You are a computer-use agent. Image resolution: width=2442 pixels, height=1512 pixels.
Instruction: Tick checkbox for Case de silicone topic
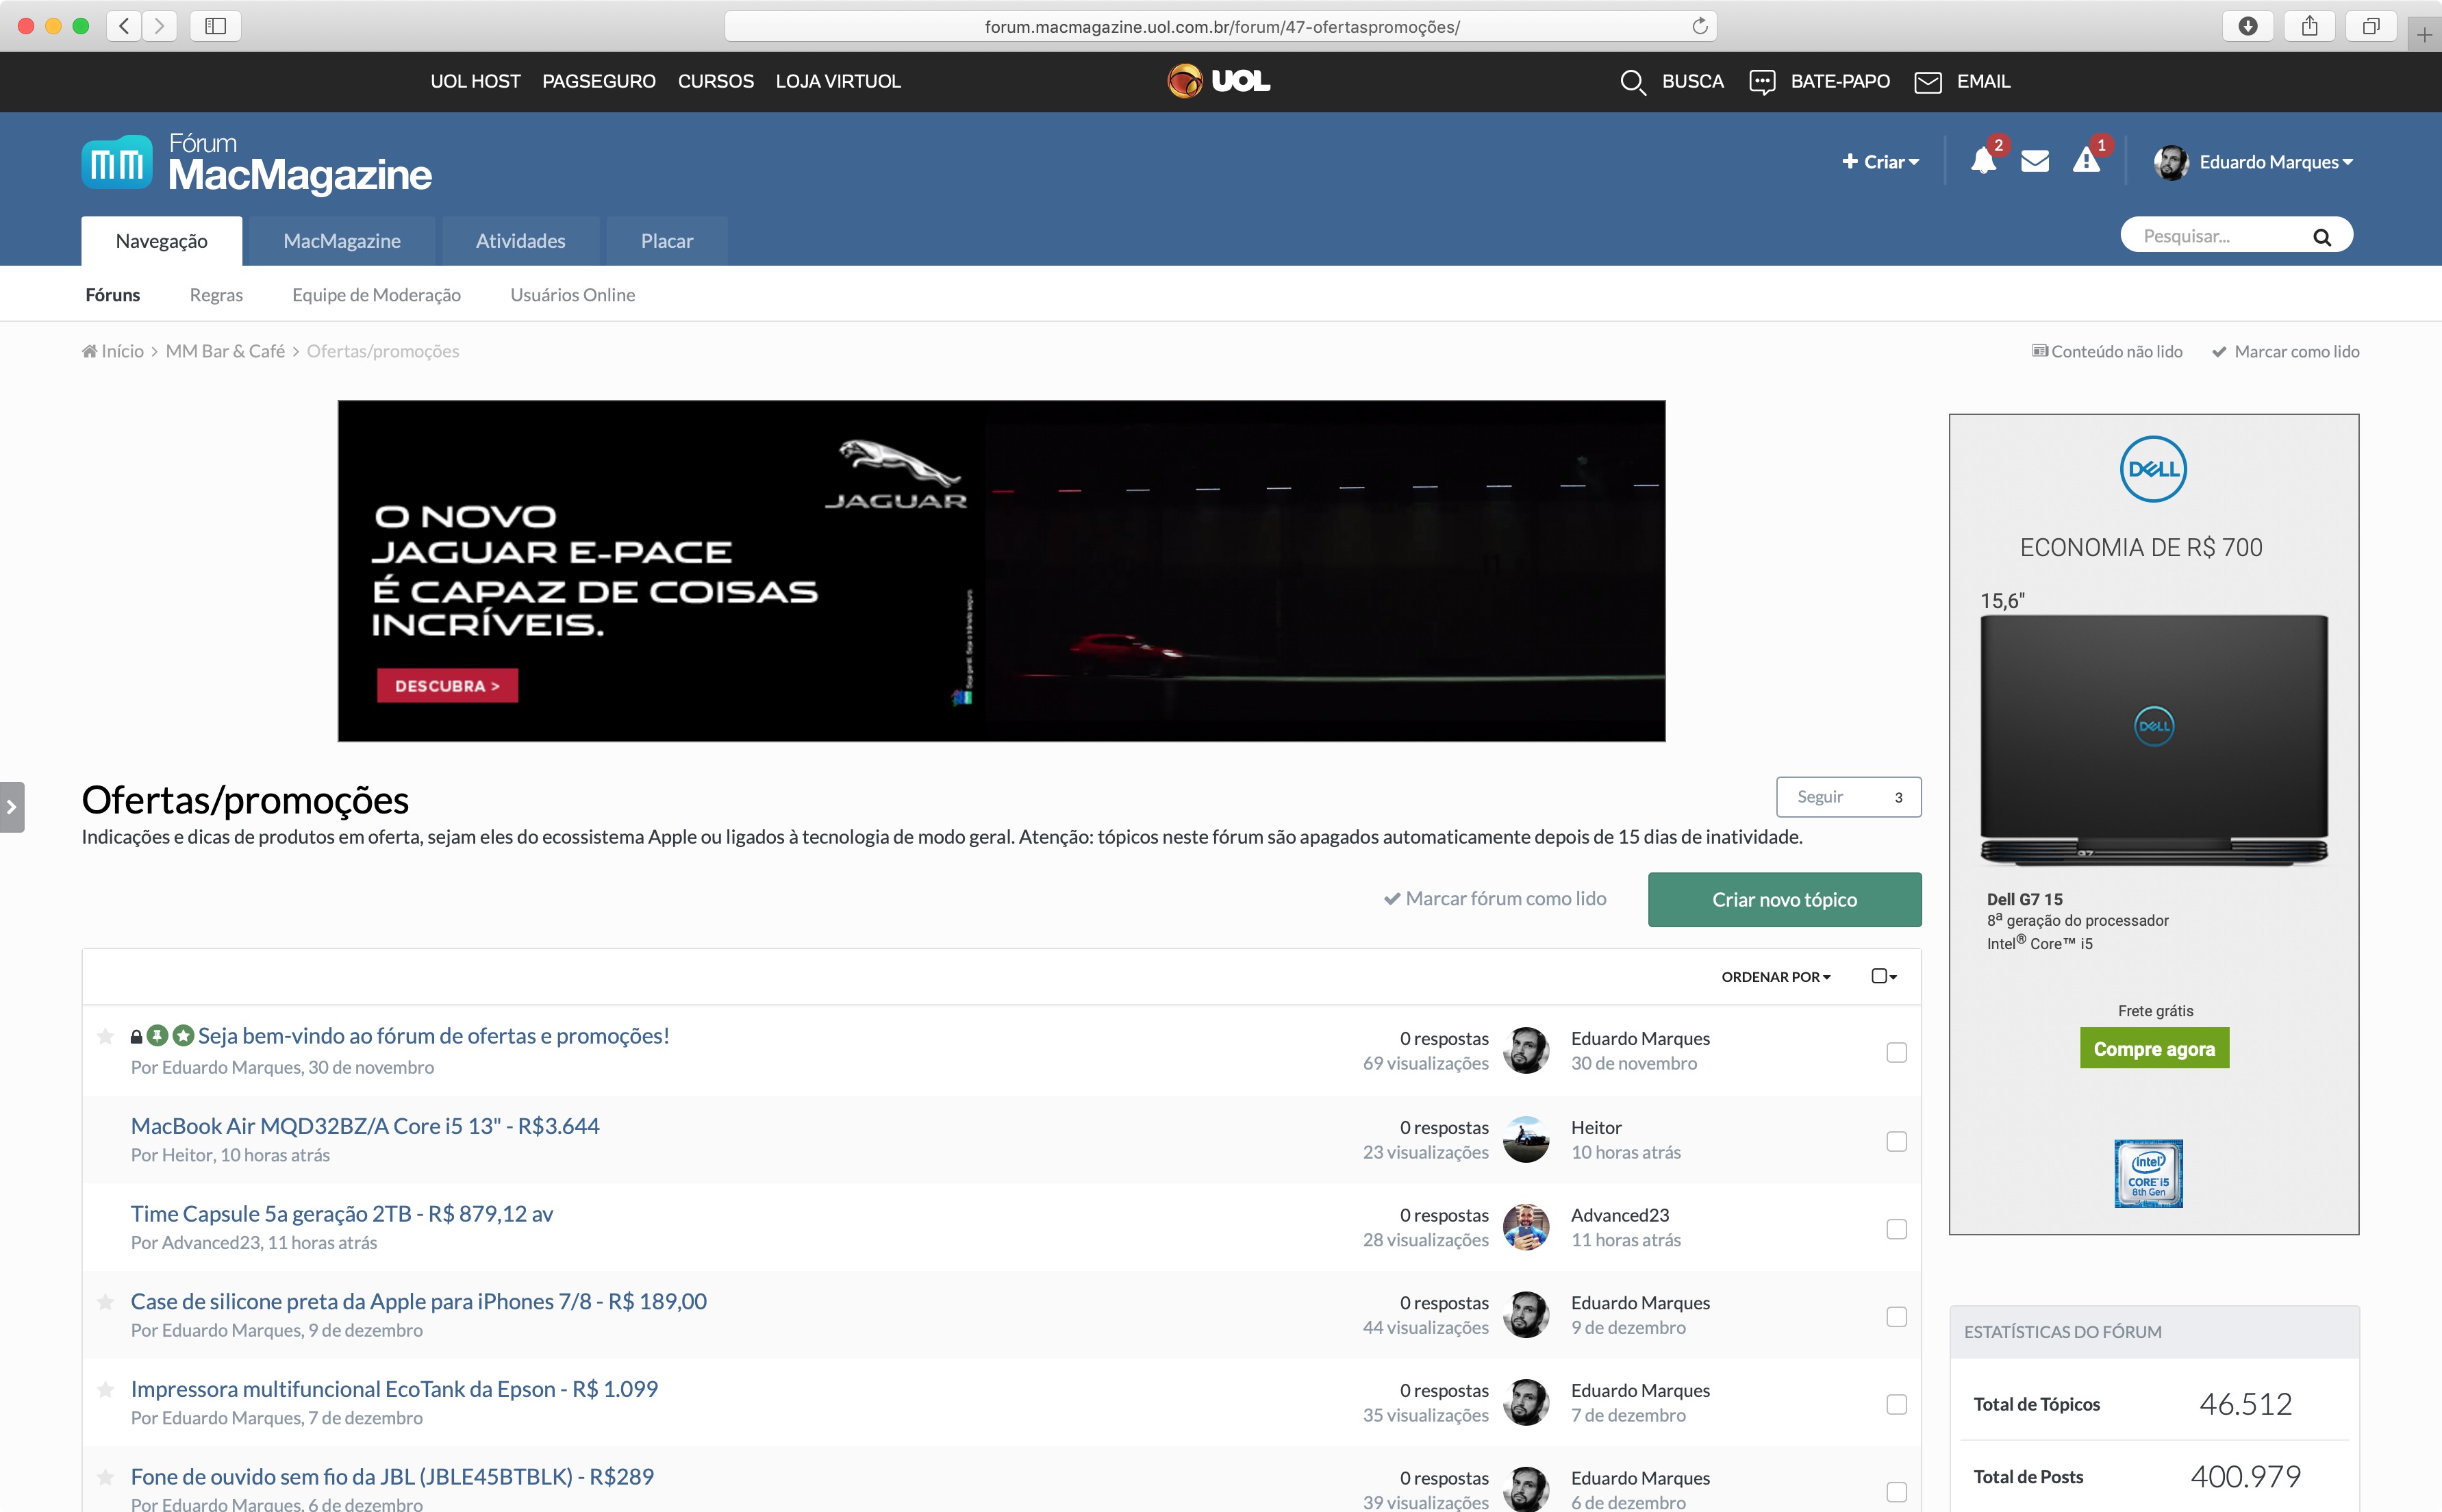[1896, 1317]
